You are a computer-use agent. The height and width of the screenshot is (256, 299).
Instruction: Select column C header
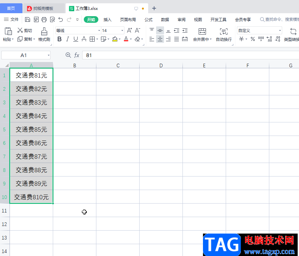click(x=118, y=65)
